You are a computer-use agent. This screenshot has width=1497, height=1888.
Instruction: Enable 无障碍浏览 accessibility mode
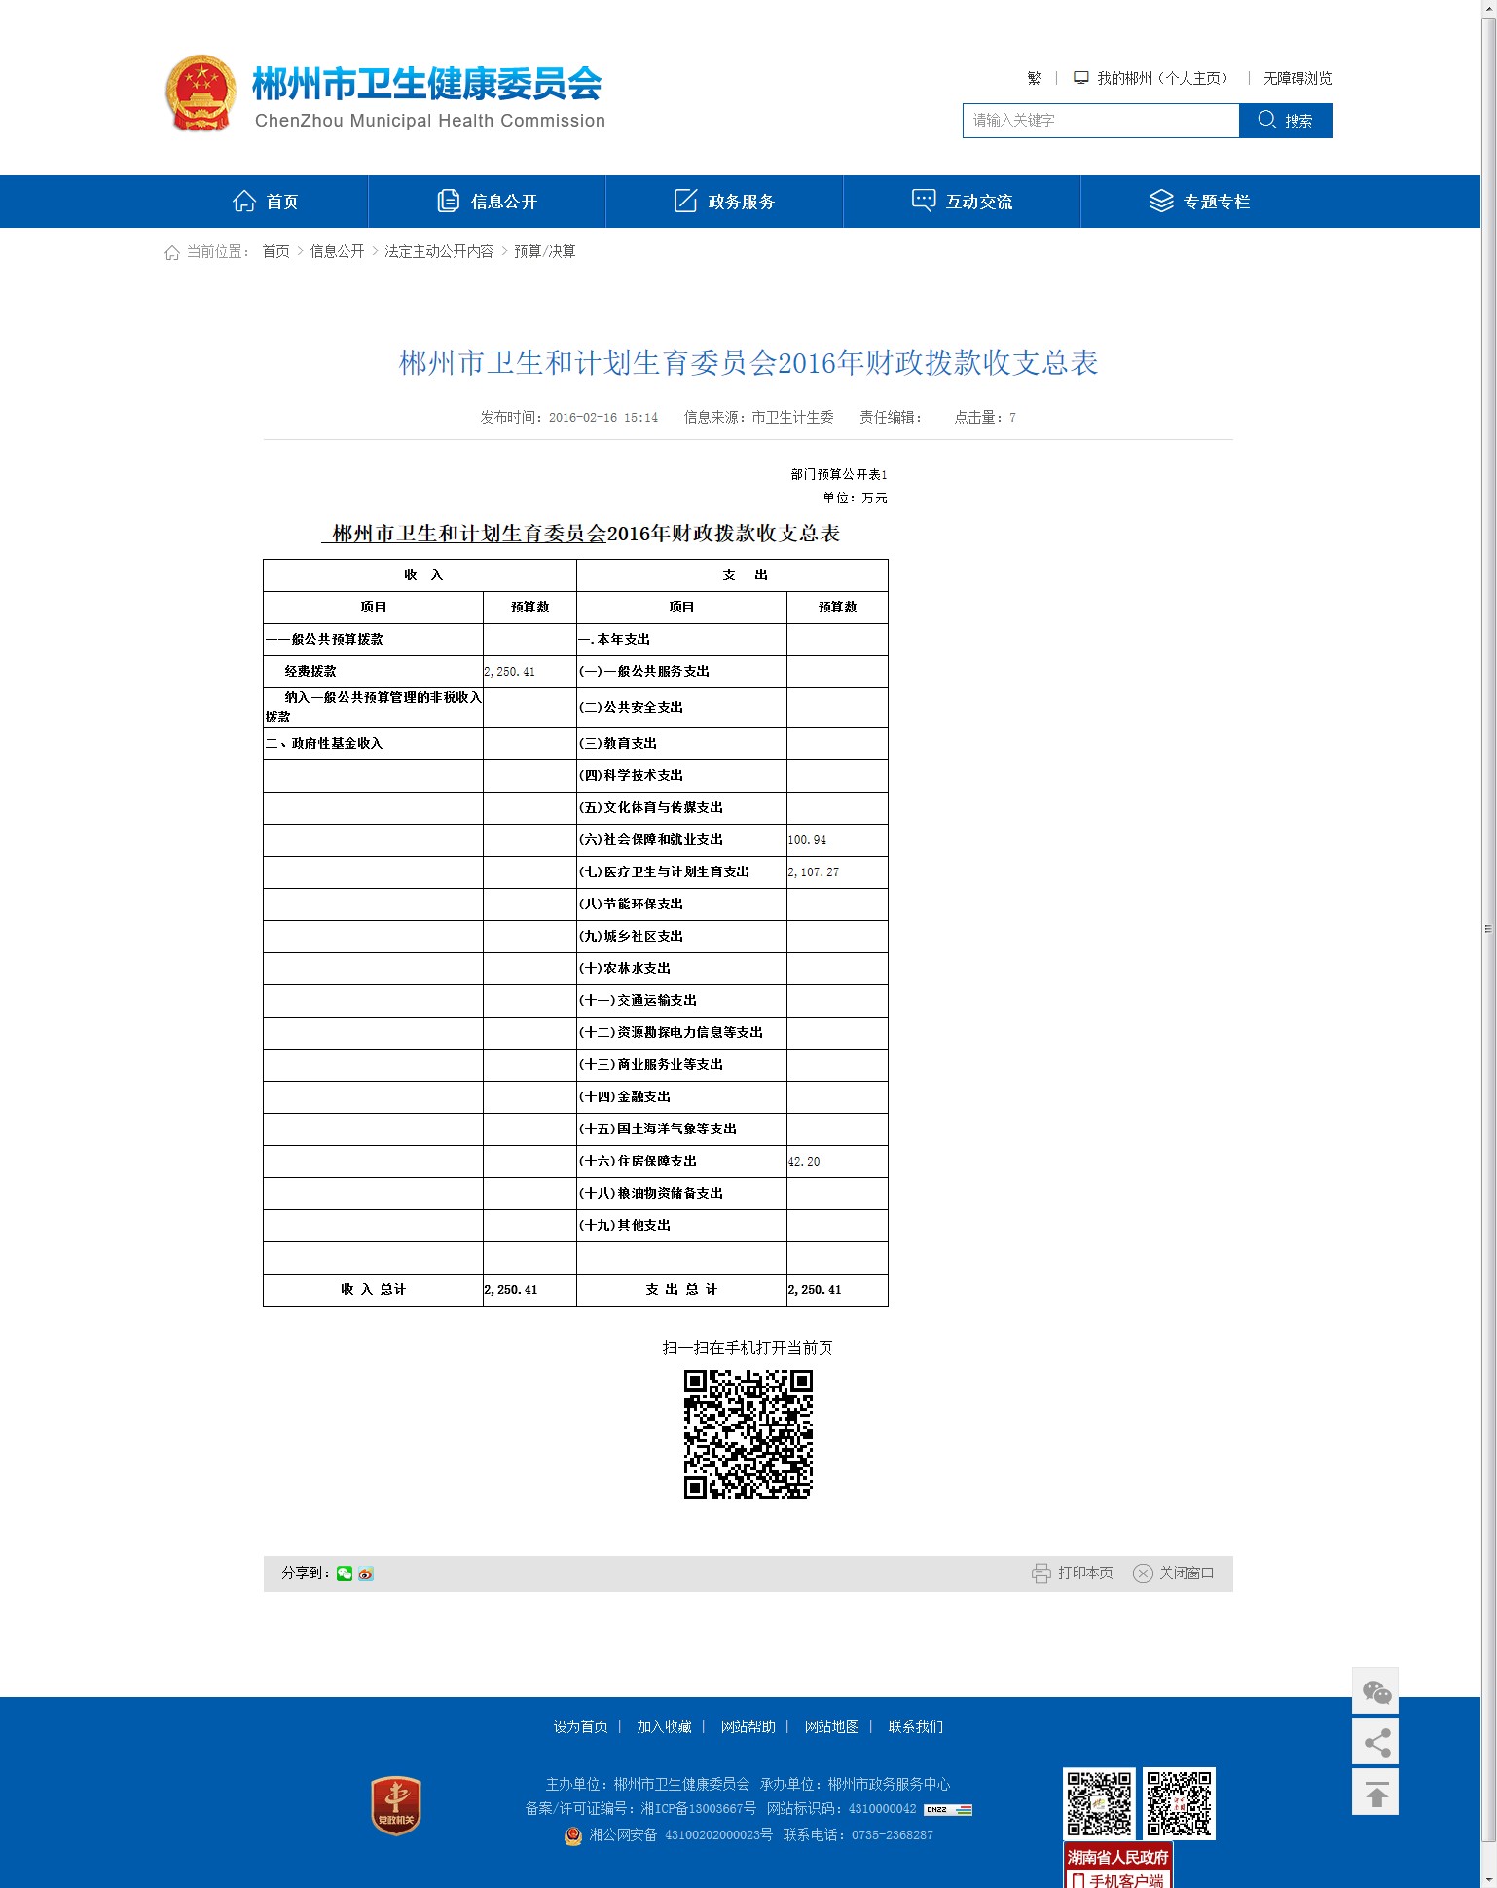coord(1296,78)
